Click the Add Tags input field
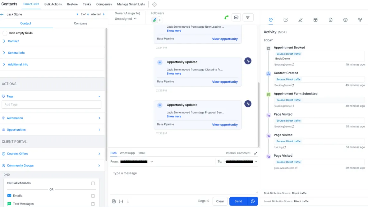The image size is (368, 207). point(52,105)
